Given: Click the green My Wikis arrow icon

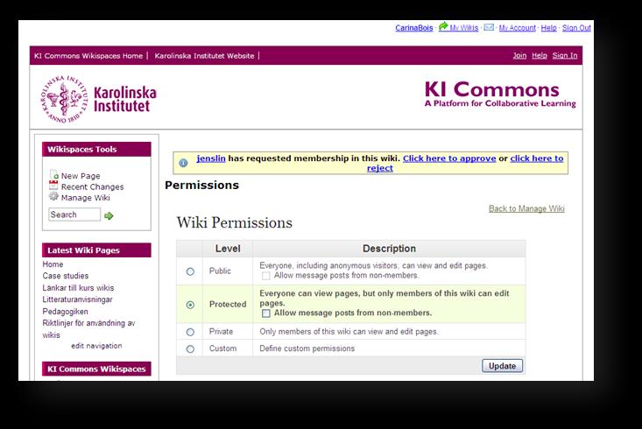Looking at the screenshot, I should (x=443, y=26).
